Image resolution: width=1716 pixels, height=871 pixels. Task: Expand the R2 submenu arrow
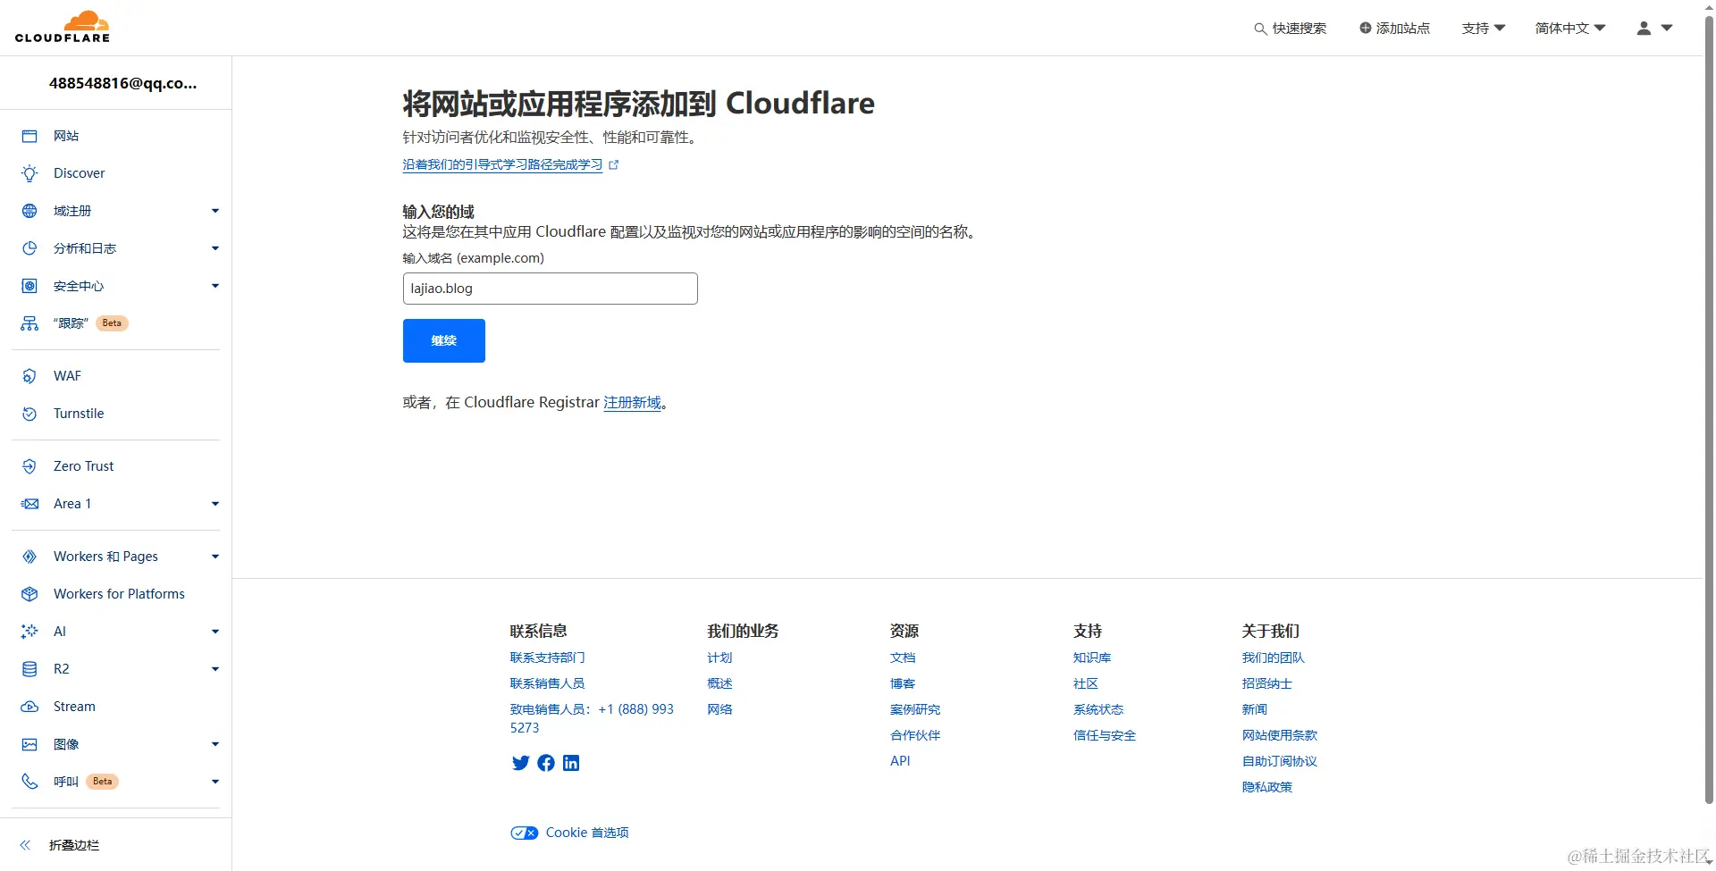click(215, 669)
